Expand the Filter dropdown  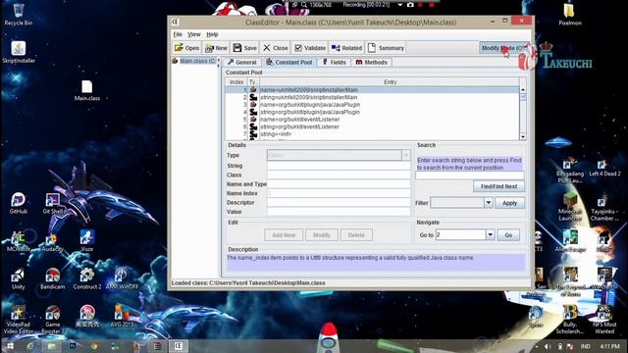489,203
